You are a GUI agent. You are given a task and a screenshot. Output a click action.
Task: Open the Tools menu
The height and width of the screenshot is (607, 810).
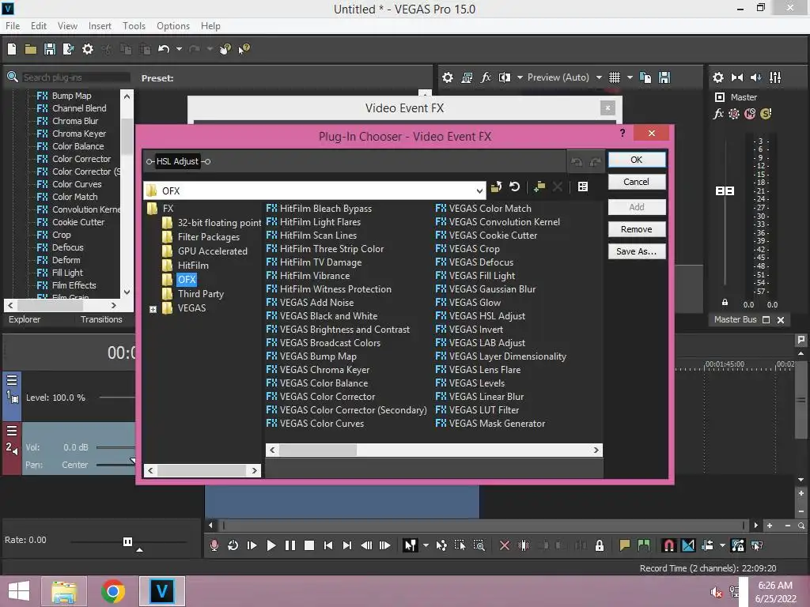tap(134, 26)
